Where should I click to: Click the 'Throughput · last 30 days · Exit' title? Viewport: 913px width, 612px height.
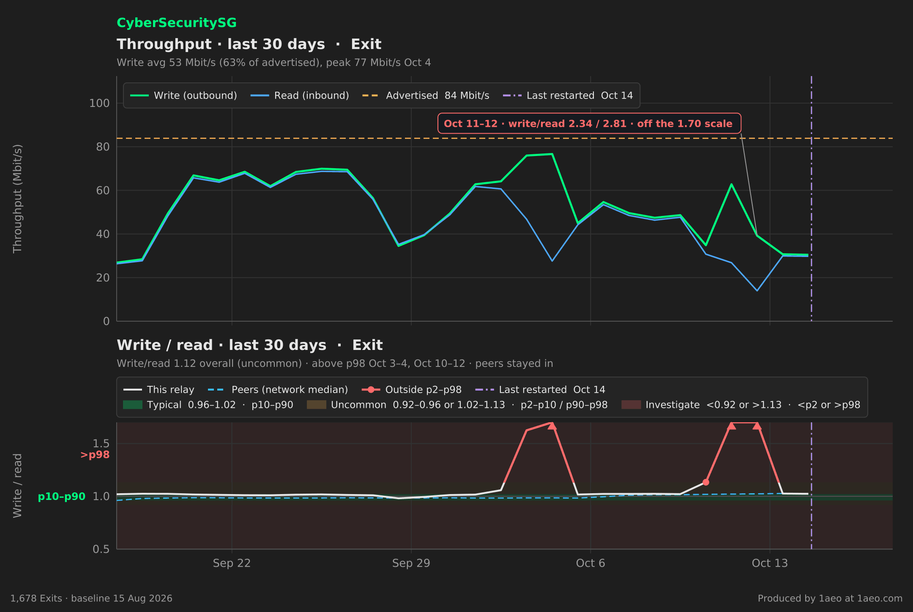point(249,44)
